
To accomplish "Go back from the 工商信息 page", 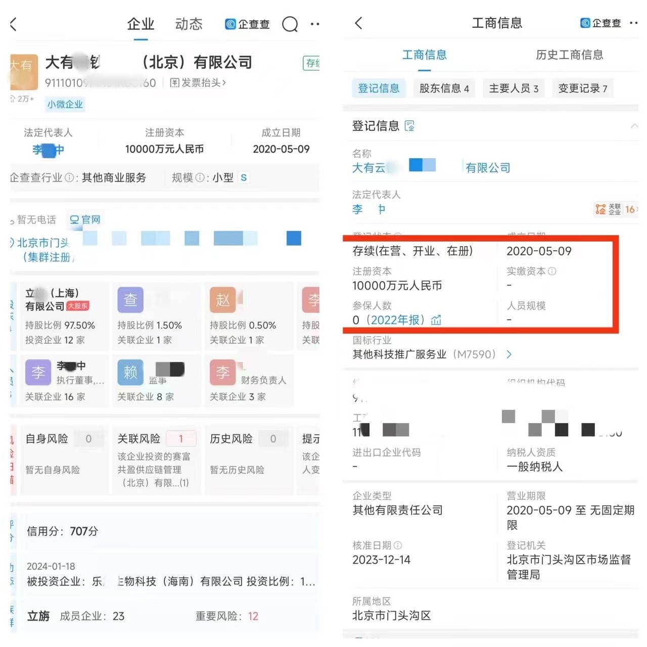I will [358, 23].
